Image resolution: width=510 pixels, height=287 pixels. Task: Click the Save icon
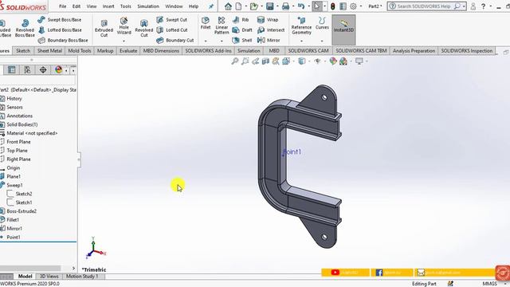point(269,6)
